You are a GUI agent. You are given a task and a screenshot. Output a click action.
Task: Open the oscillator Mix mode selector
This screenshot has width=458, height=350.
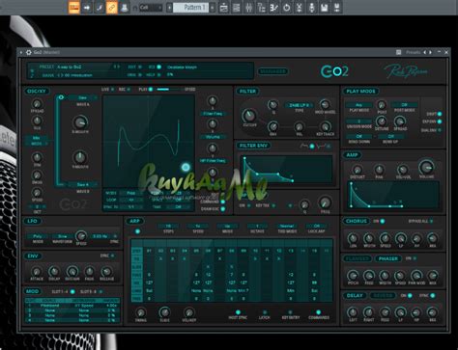coord(37,138)
